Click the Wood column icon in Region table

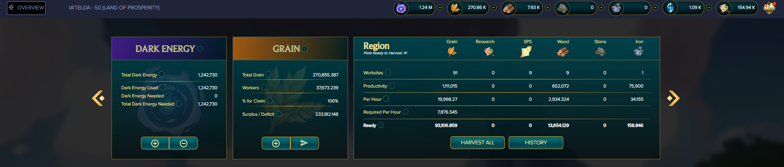click(x=563, y=52)
